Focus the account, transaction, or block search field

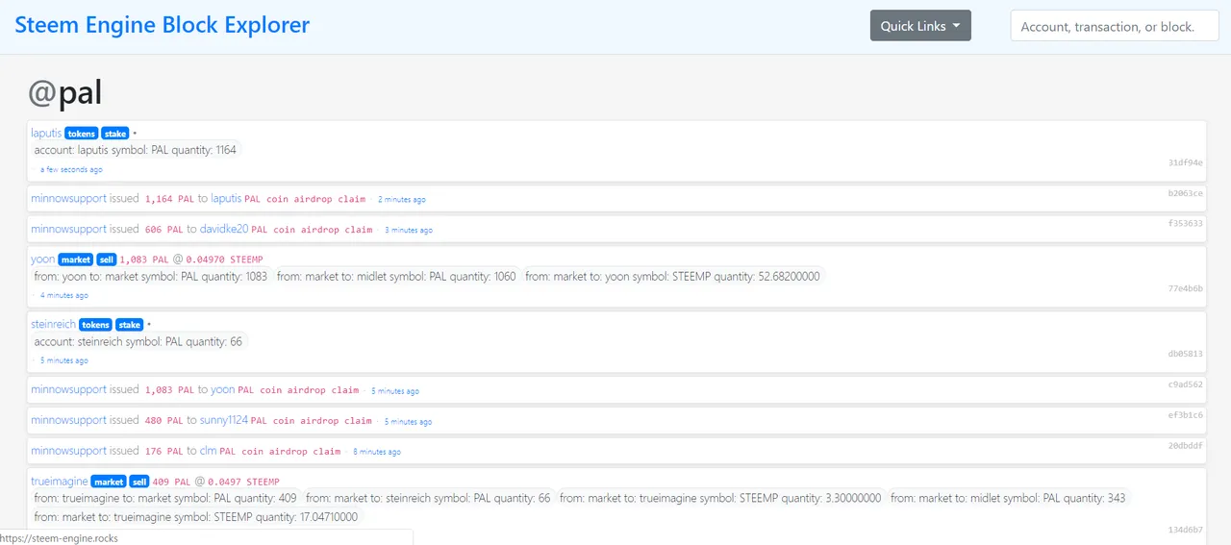click(x=1115, y=26)
